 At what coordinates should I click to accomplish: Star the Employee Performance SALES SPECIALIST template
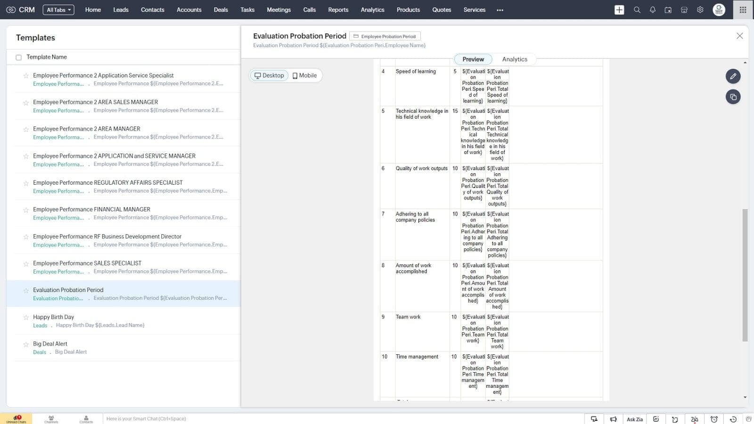(x=26, y=264)
